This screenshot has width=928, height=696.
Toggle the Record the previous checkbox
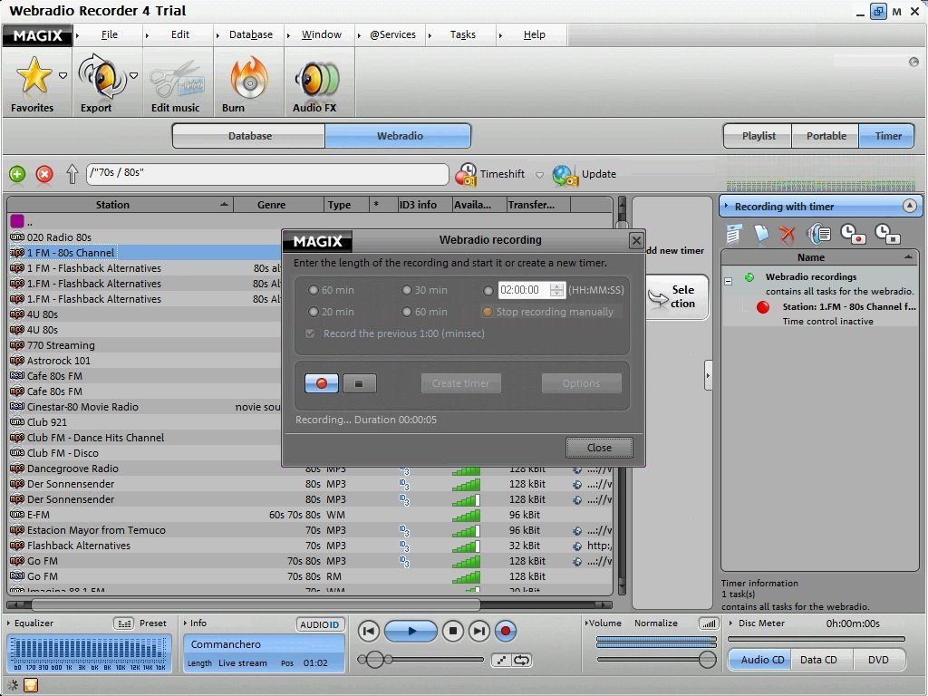[310, 333]
